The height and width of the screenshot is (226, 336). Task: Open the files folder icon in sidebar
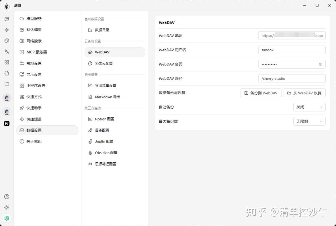[7, 84]
